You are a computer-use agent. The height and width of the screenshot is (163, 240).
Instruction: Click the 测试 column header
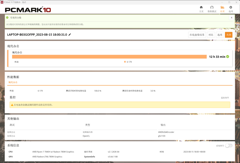pyautogui.click(x=12, y=125)
